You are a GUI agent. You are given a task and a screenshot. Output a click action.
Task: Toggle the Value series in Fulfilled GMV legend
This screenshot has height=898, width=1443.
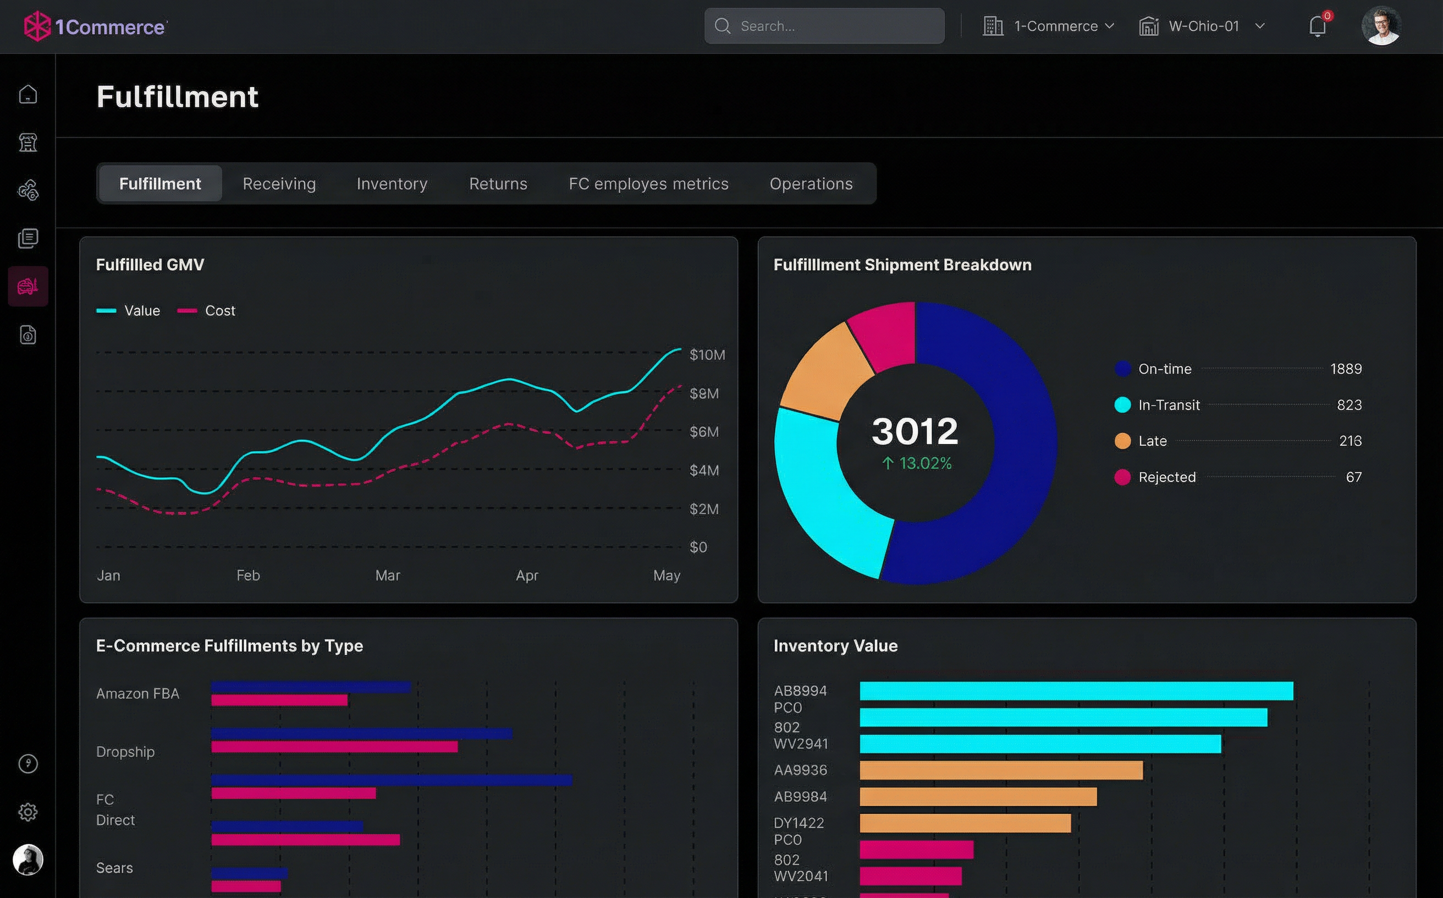click(x=128, y=310)
